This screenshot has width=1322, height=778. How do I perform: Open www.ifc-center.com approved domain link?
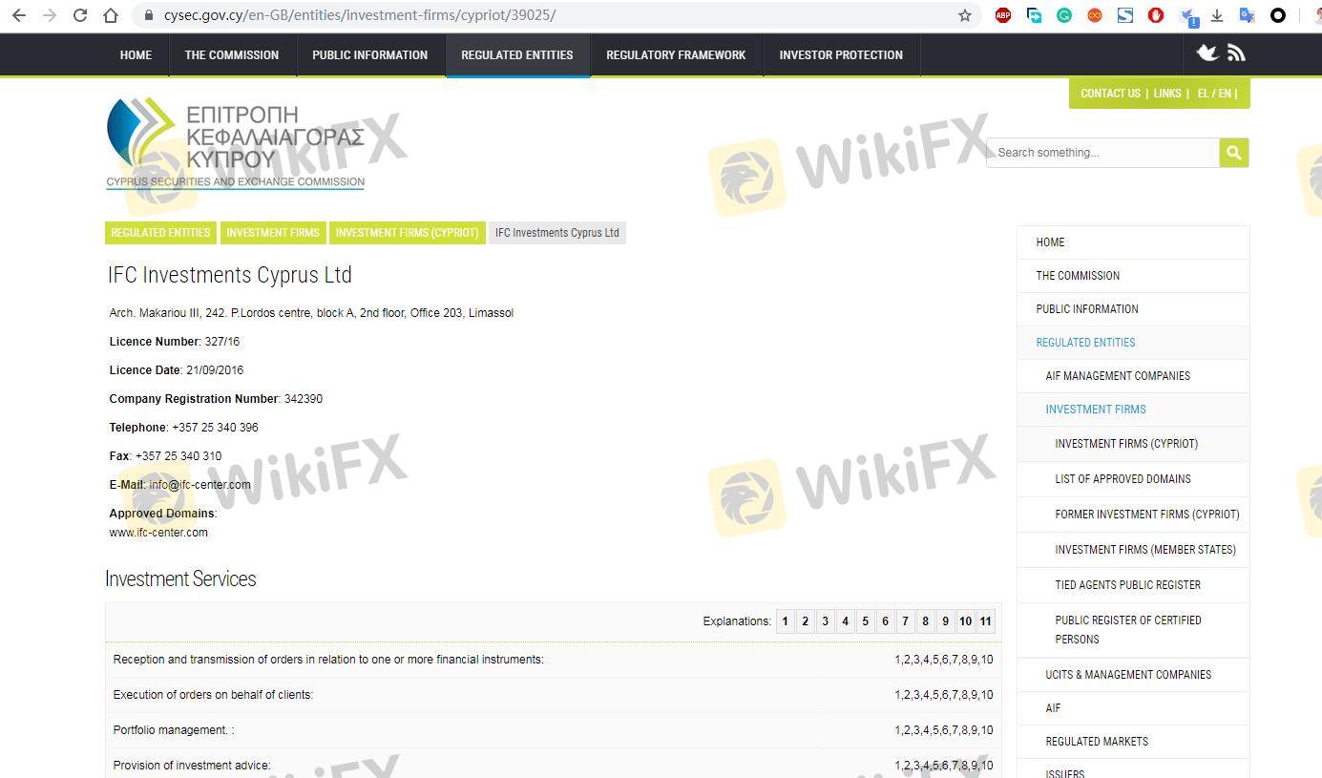pyautogui.click(x=158, y=533)
